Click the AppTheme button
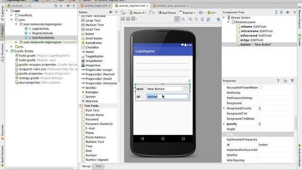The width and height of the screenshot is (302, 170). [167, 13]
